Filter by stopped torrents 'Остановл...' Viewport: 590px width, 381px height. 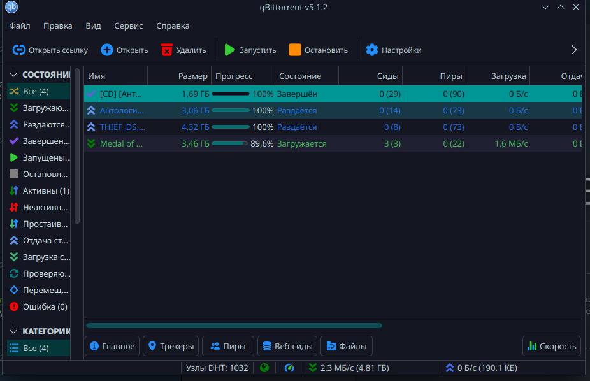tap(38, 174)
